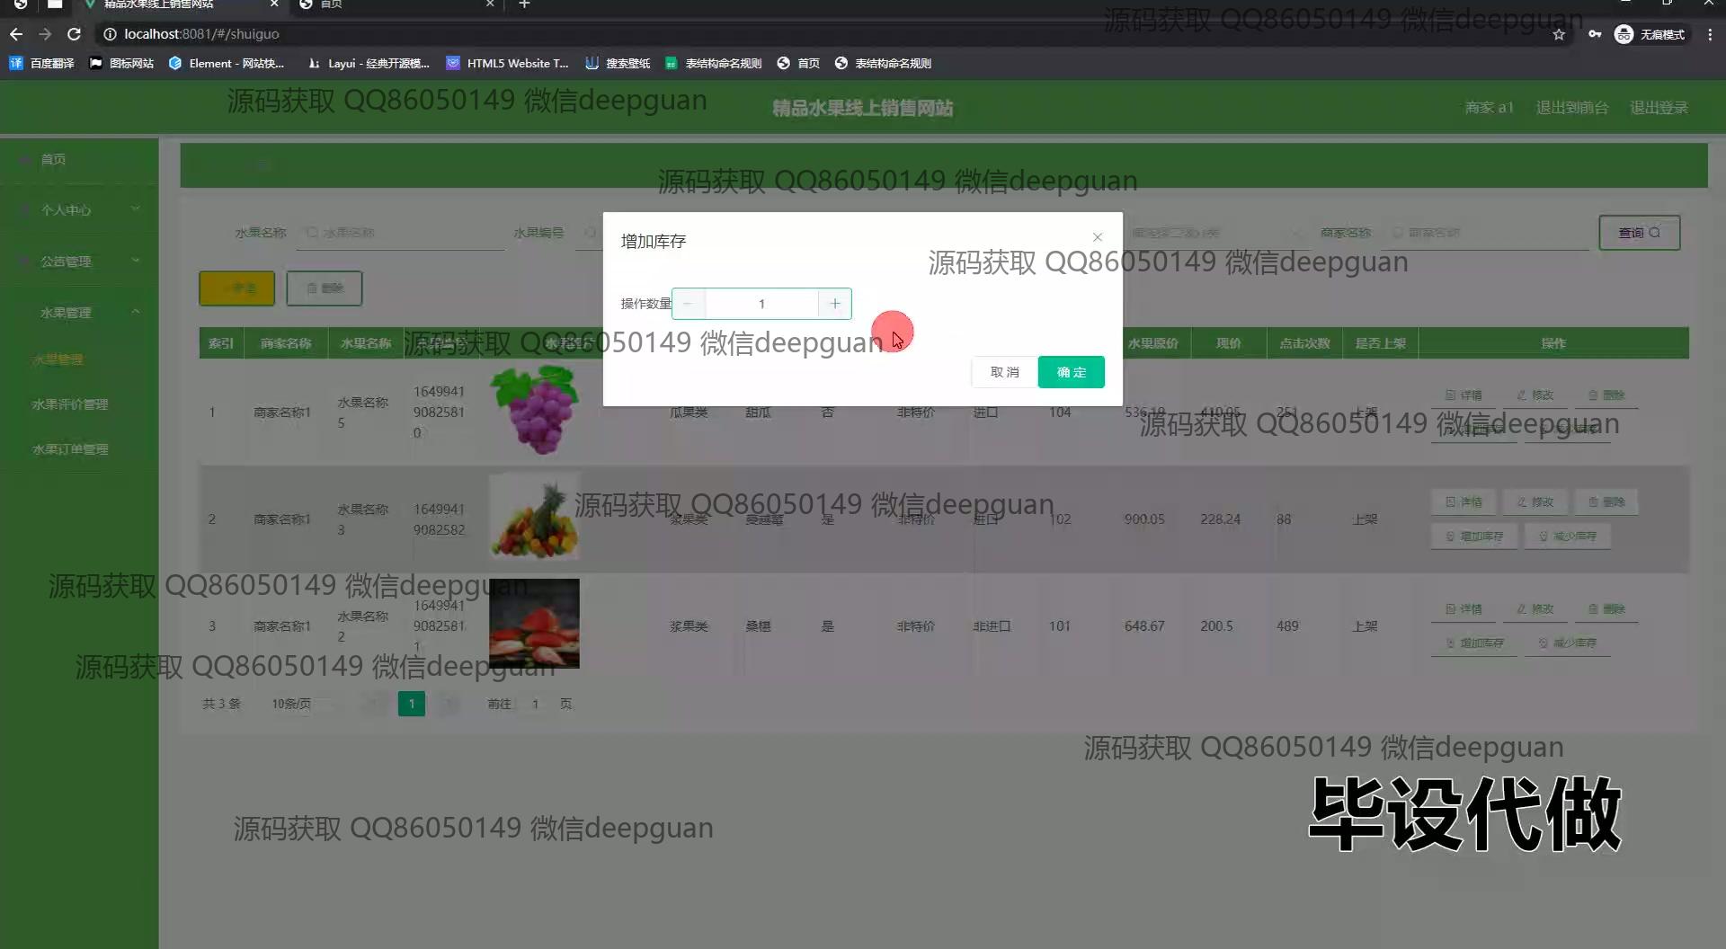The height and width of the screenshot is (949, 1726).
Task: Click 减少库存 for row 3
Action: (x=1568, y=643)
